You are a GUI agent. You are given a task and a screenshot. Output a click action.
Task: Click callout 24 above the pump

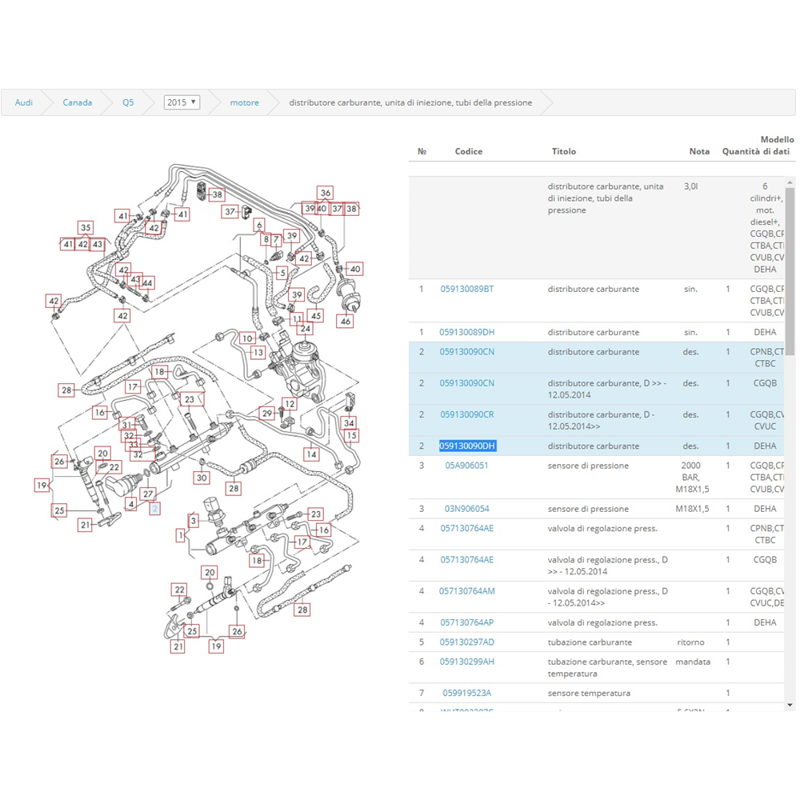[306, 328]
